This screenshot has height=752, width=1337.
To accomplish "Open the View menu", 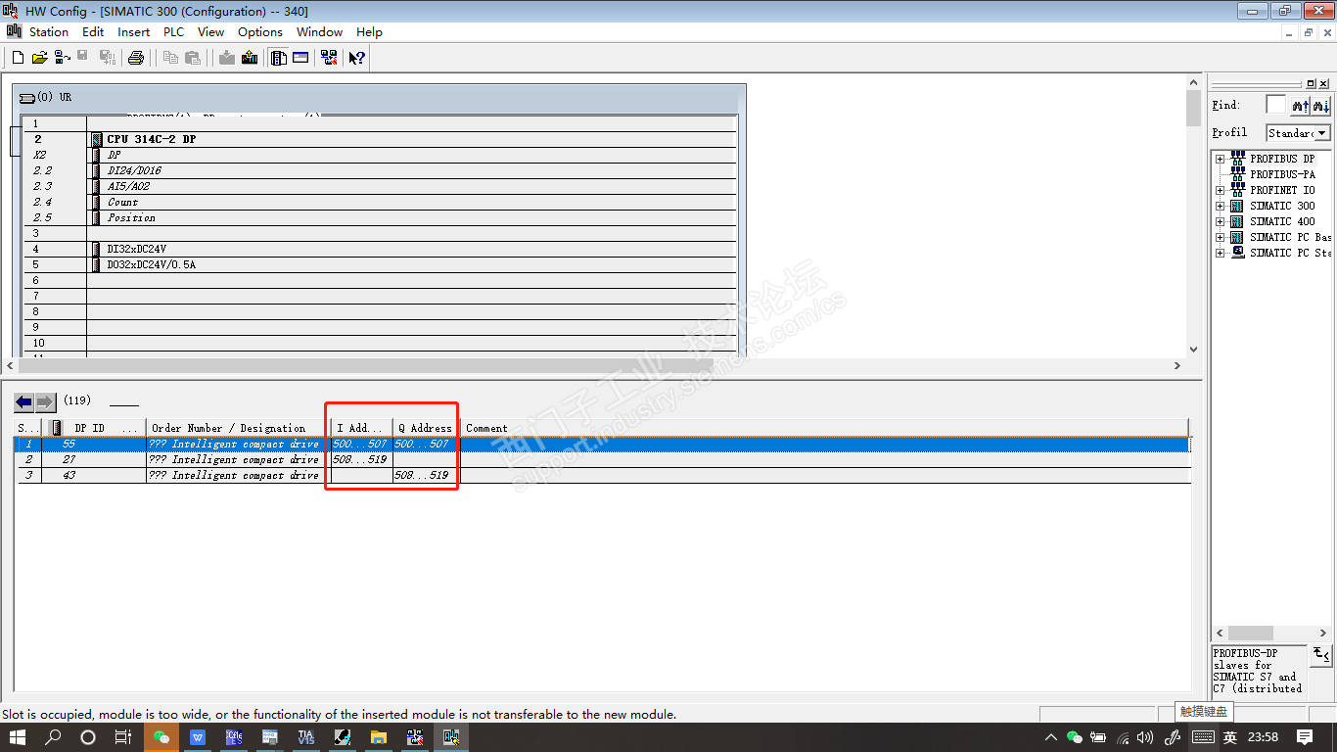I will (x=210, y=32).
